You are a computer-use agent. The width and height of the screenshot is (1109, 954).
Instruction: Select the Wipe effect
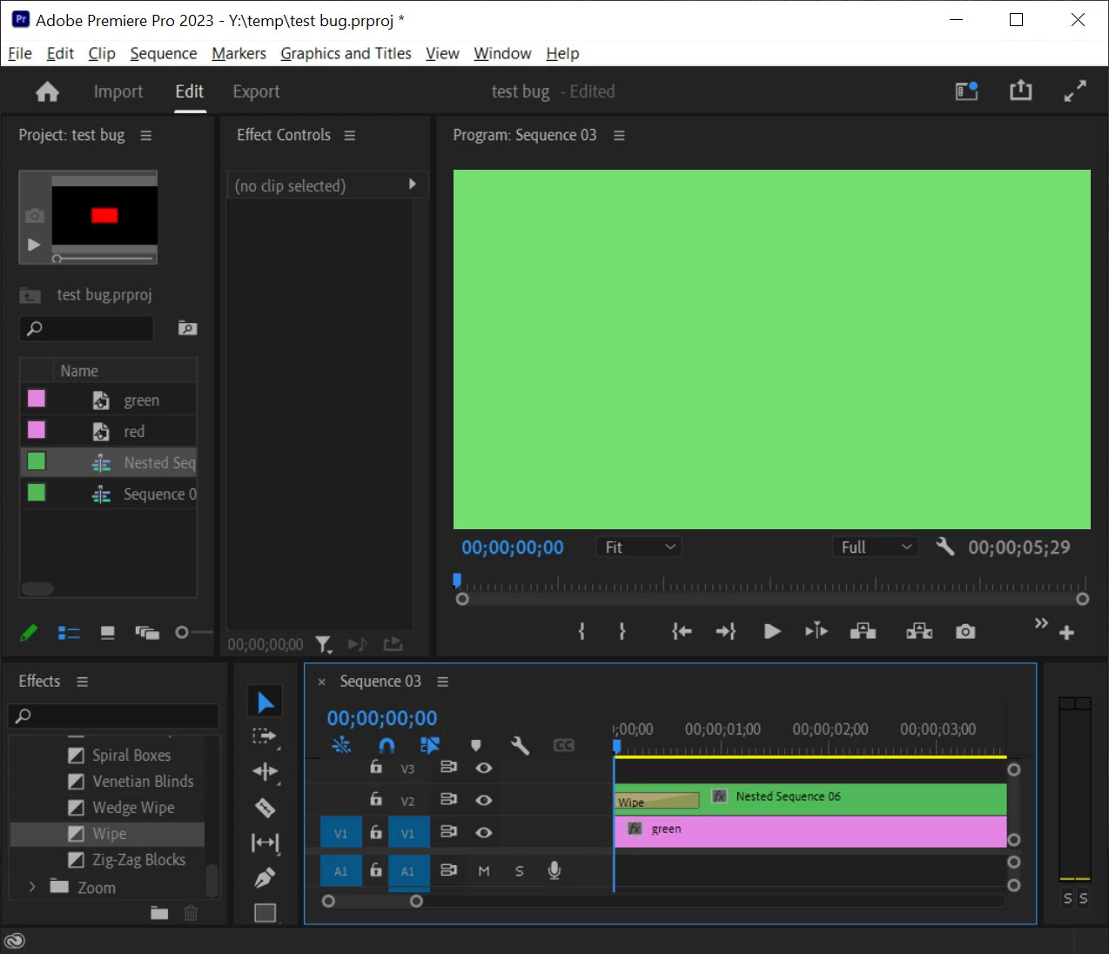108,834
